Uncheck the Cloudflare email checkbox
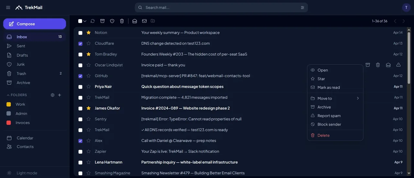The width and height of the screenshot is (414, 178). coord(80,43)
